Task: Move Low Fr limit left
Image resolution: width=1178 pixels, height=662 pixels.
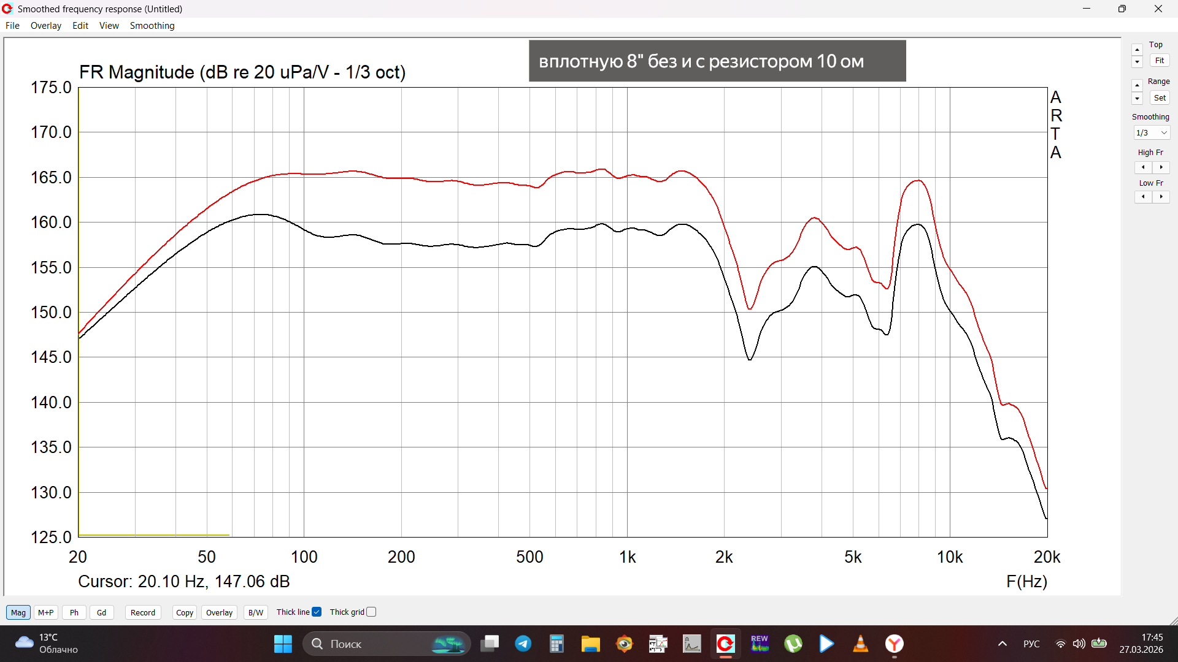Action: 1143,197
